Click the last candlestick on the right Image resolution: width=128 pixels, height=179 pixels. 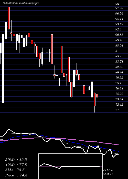click(99, 101)
